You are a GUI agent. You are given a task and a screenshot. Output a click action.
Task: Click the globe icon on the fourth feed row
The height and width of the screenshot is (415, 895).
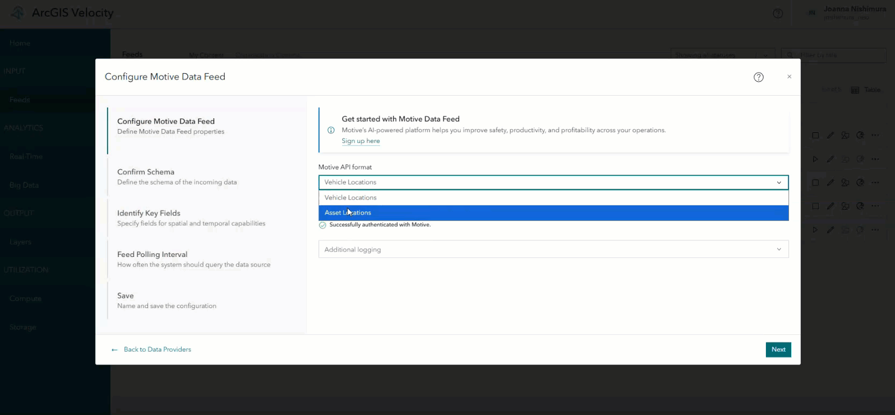tap(861, 206)
